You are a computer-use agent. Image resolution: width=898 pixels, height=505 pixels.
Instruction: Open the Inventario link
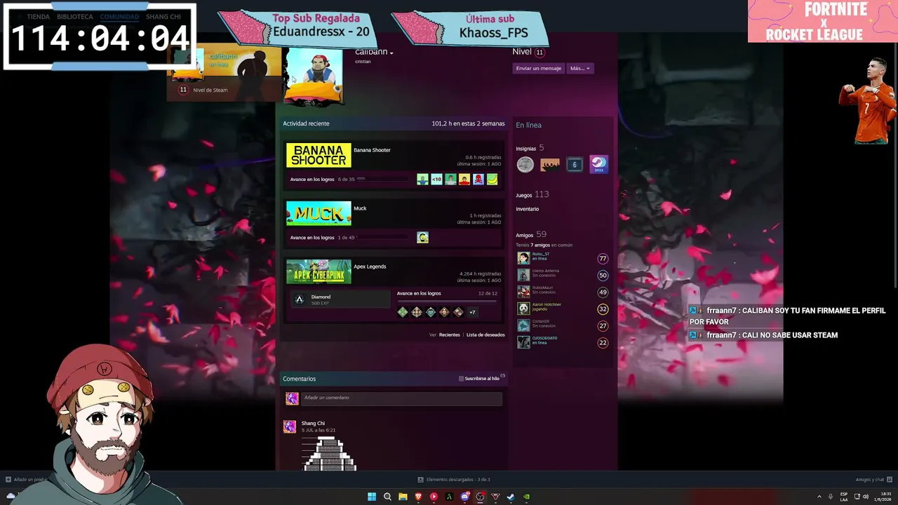tap(528, 209)
